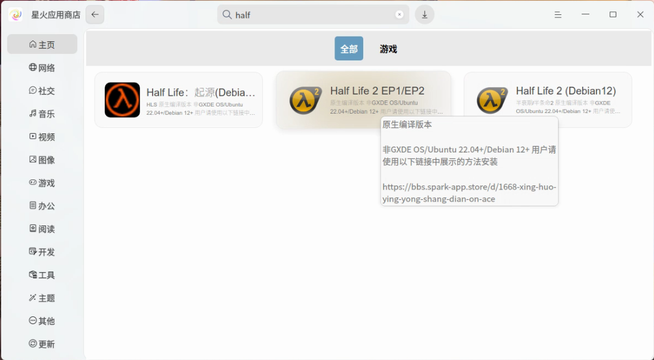
Task: Switch to the 游戏 results tab
Action: pyautogui.click(x=388, y=49)
